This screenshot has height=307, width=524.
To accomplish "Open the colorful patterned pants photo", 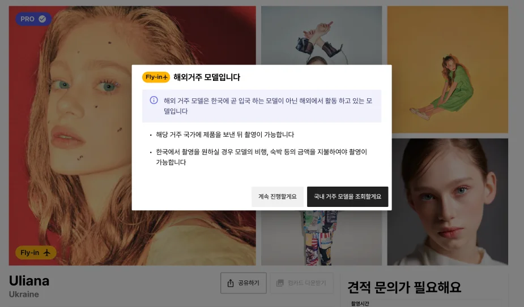I will point(322,238).
